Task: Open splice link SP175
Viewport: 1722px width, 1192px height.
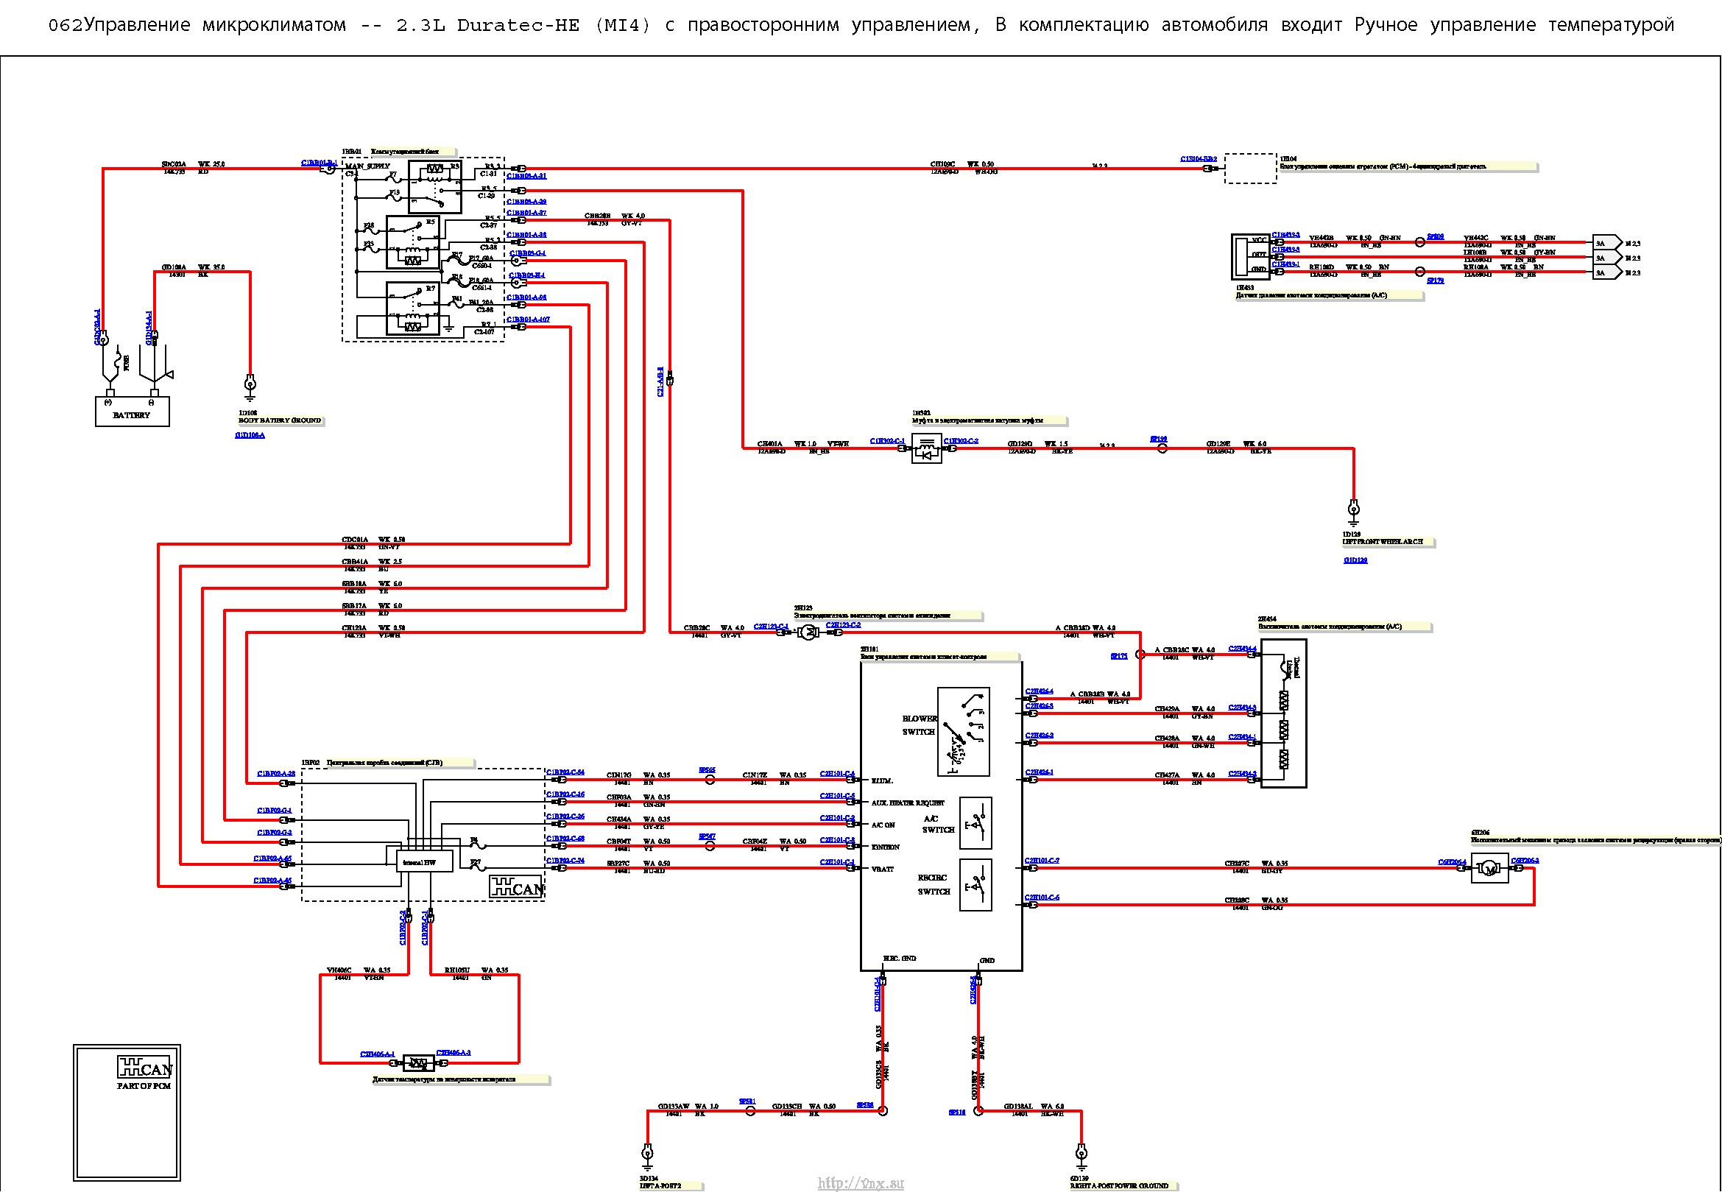Action: (1118, 657)
